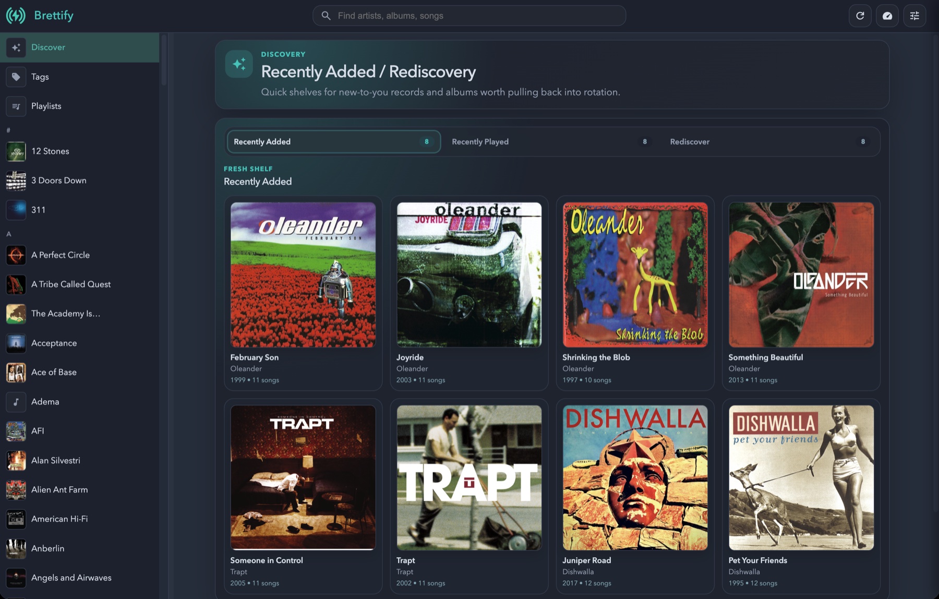Click '2005 • 11 songs' text
This screenshot has height=599, width=939.
coord(255,583)
